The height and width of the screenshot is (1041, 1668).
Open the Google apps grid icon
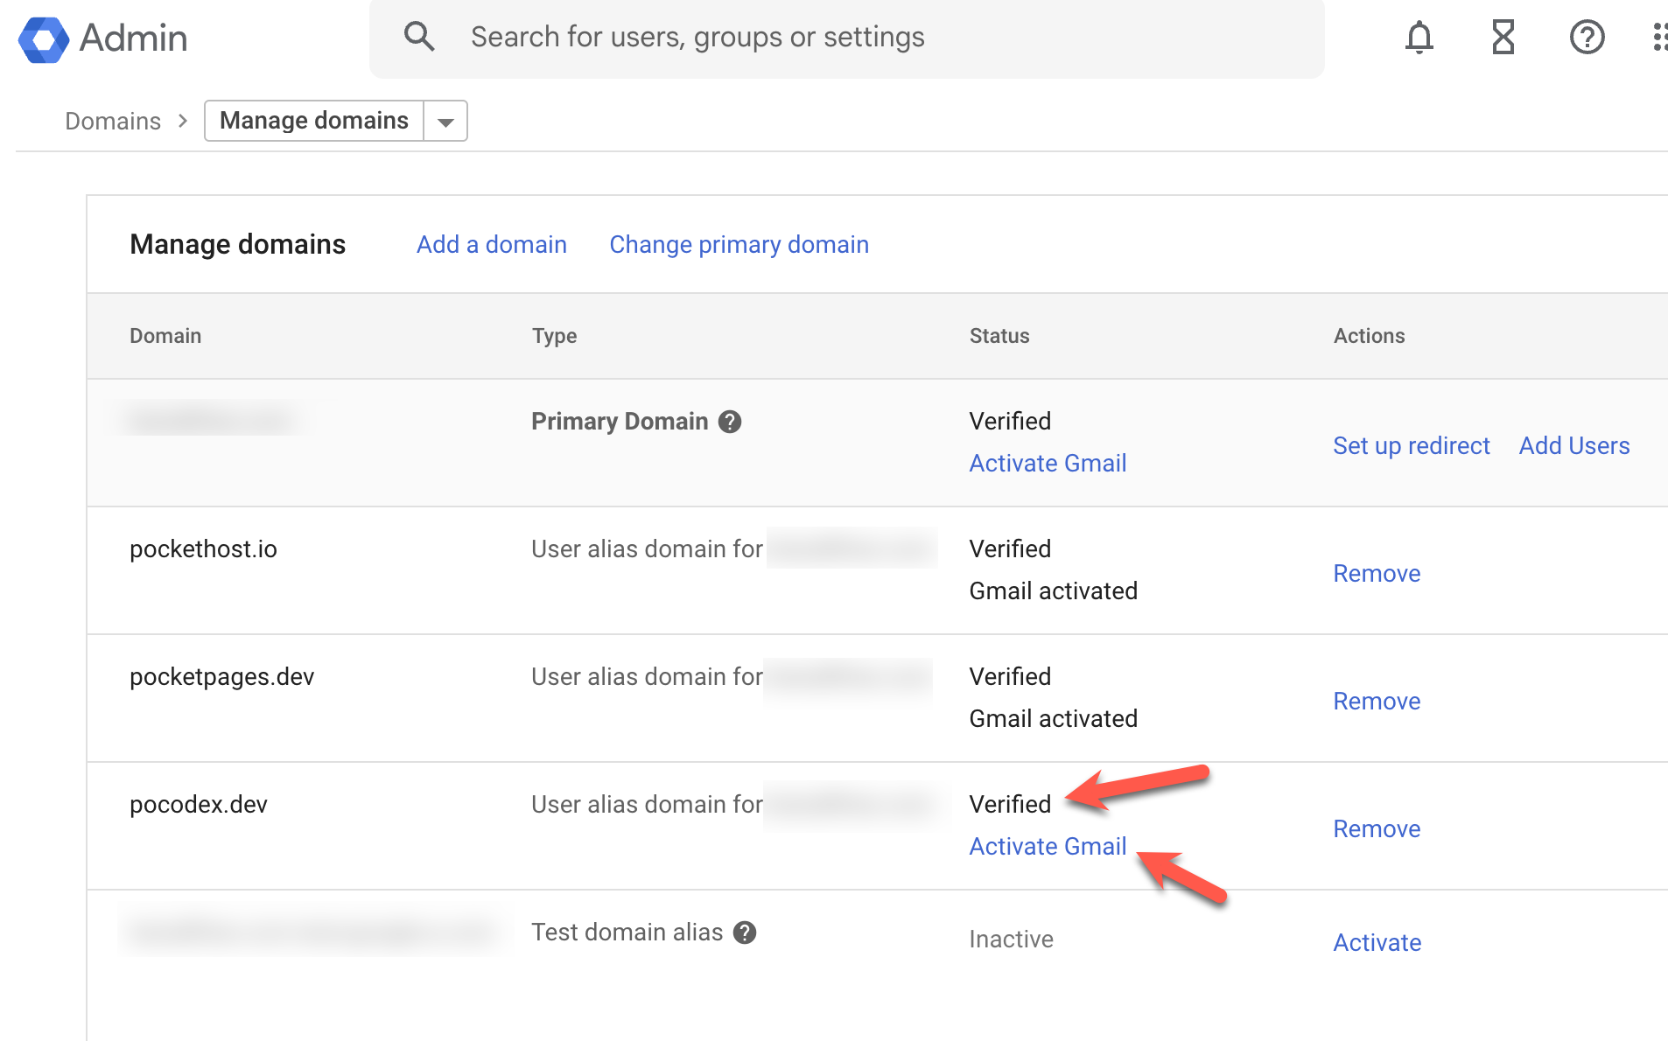(1657, 38)
